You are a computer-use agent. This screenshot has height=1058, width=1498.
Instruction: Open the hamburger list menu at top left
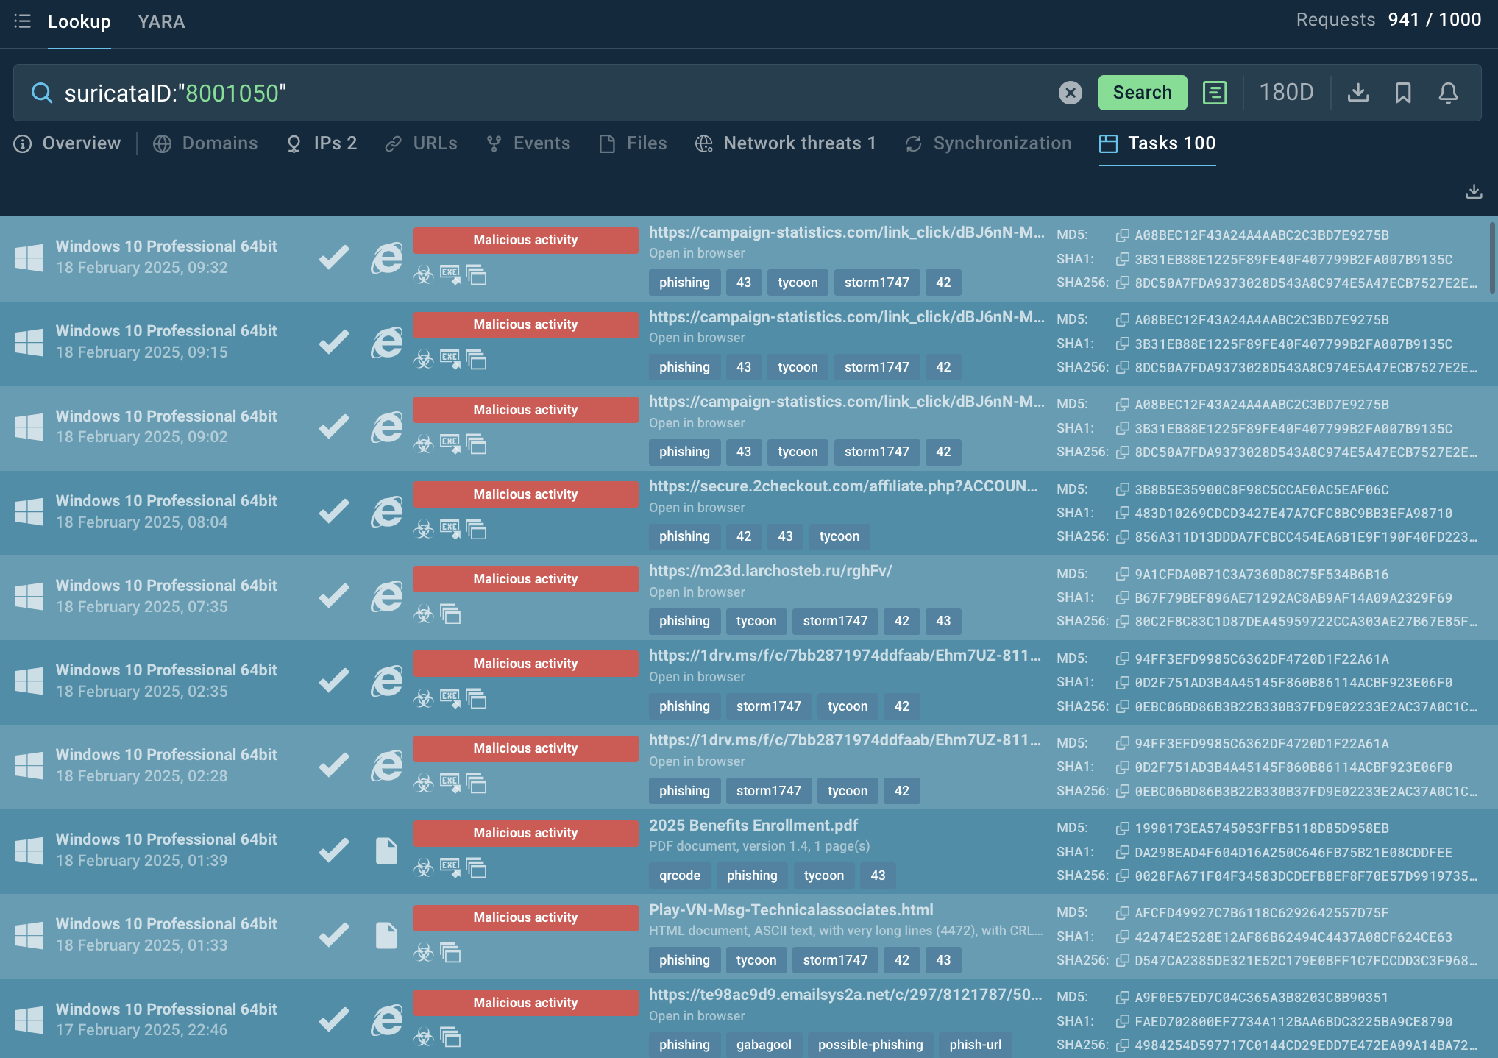[x=22, y=21]
